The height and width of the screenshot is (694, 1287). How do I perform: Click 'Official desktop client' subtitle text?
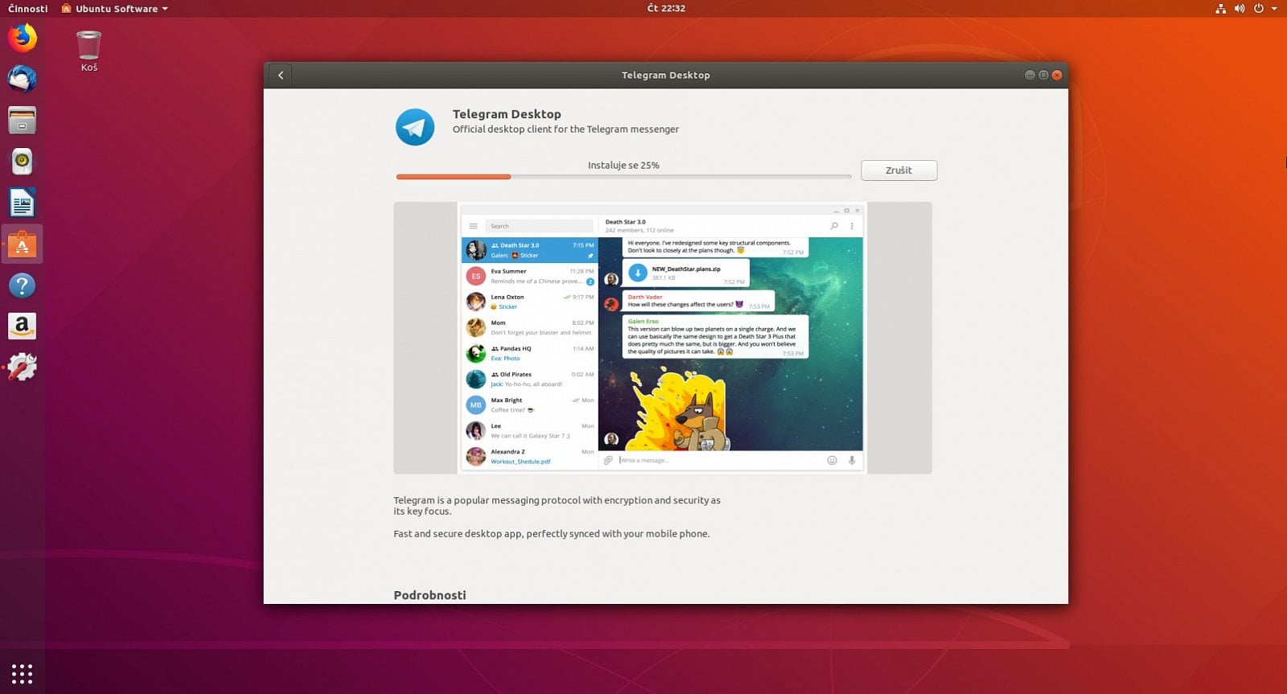tap(565, 129)
